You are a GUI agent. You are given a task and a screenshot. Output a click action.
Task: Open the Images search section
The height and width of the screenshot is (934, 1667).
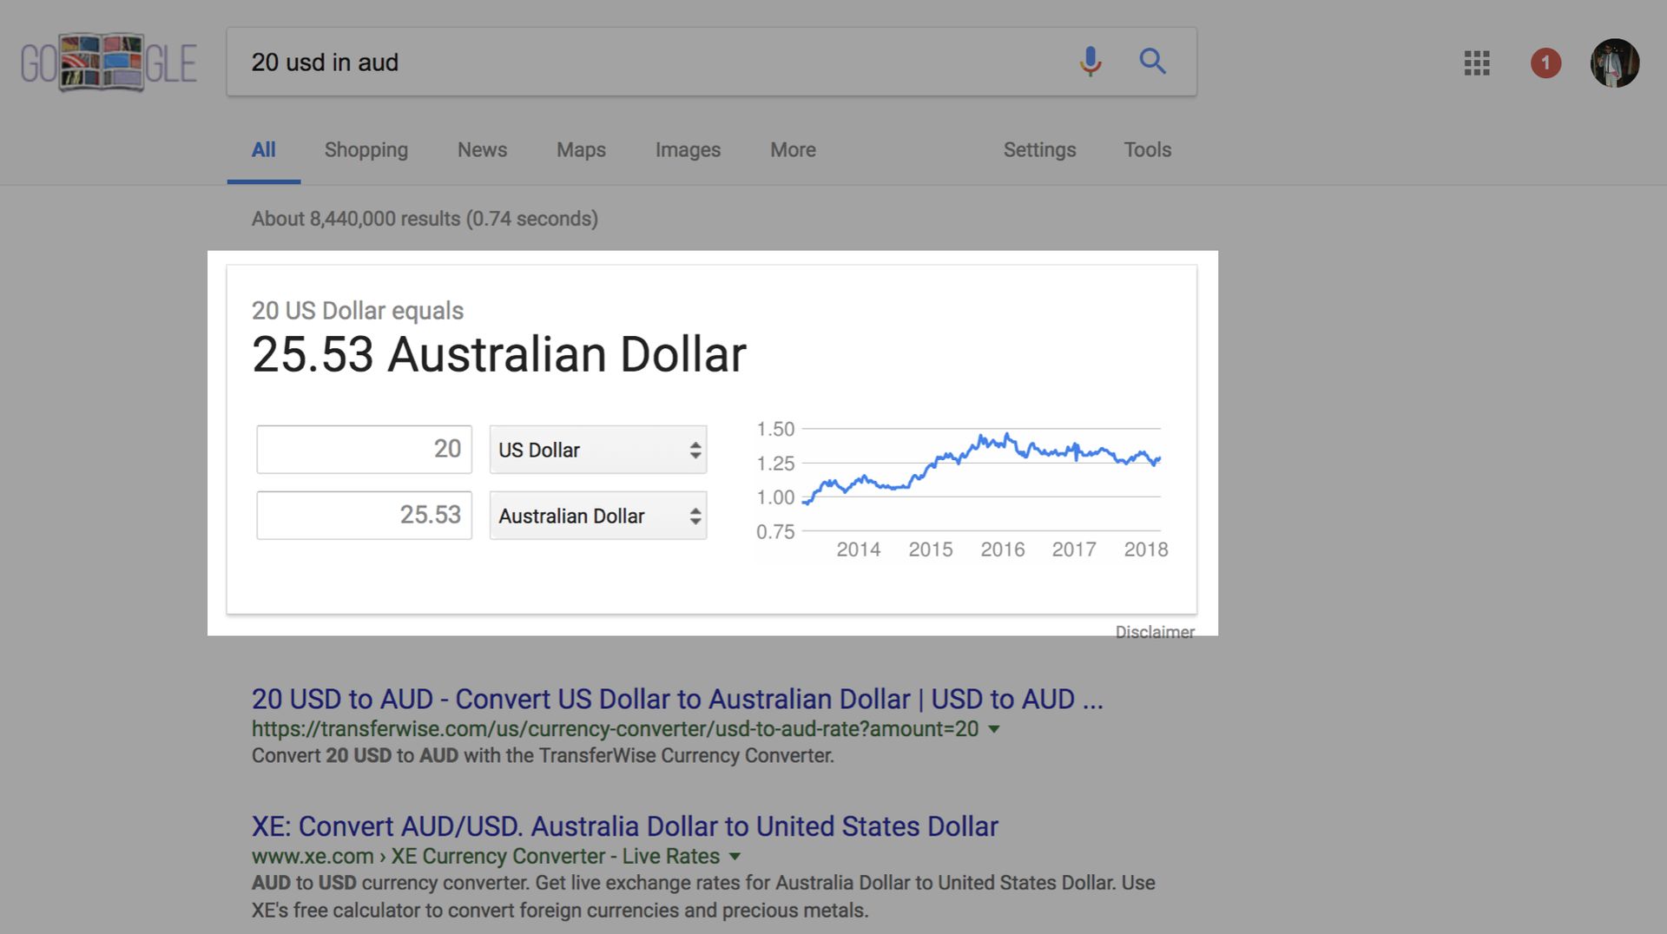(687, 149)
